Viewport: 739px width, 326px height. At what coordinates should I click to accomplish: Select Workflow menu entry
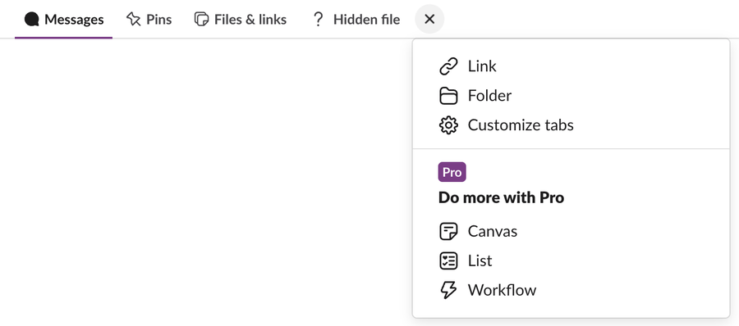click(571, 290)
